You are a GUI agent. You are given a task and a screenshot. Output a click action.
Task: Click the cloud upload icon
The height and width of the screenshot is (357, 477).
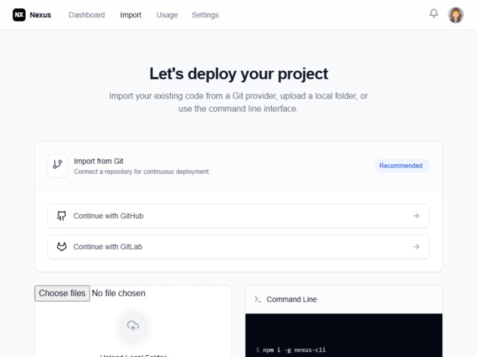(133, 326)
